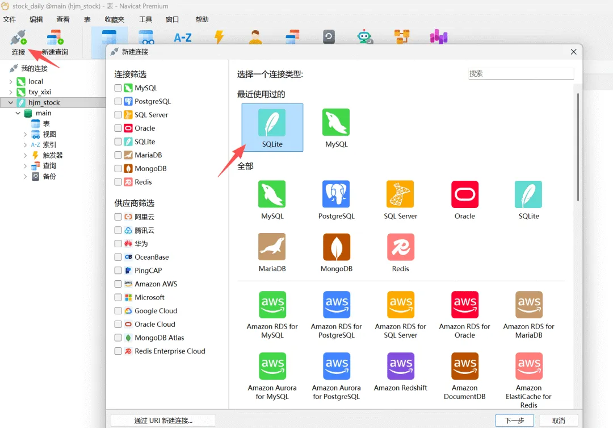Open the 编辑 menu
This screenshot has height=428, width=613.
coord(36,19)
